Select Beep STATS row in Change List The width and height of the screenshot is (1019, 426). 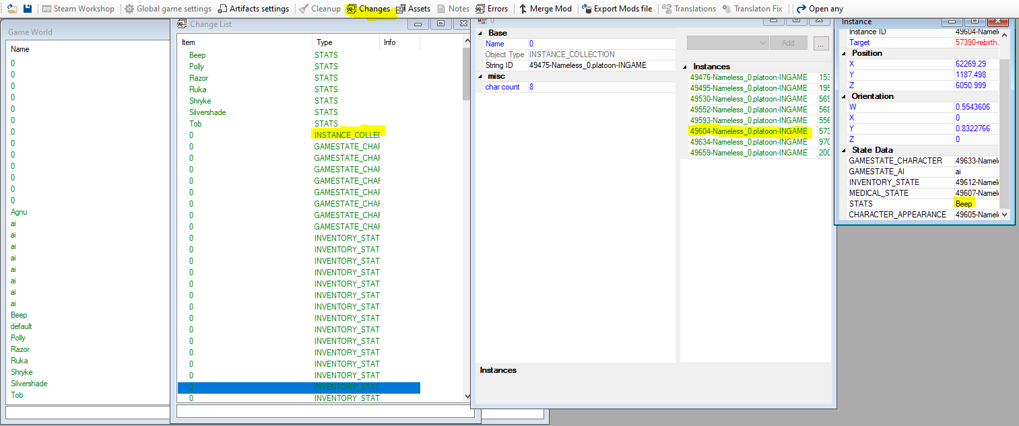coord(299,55)
